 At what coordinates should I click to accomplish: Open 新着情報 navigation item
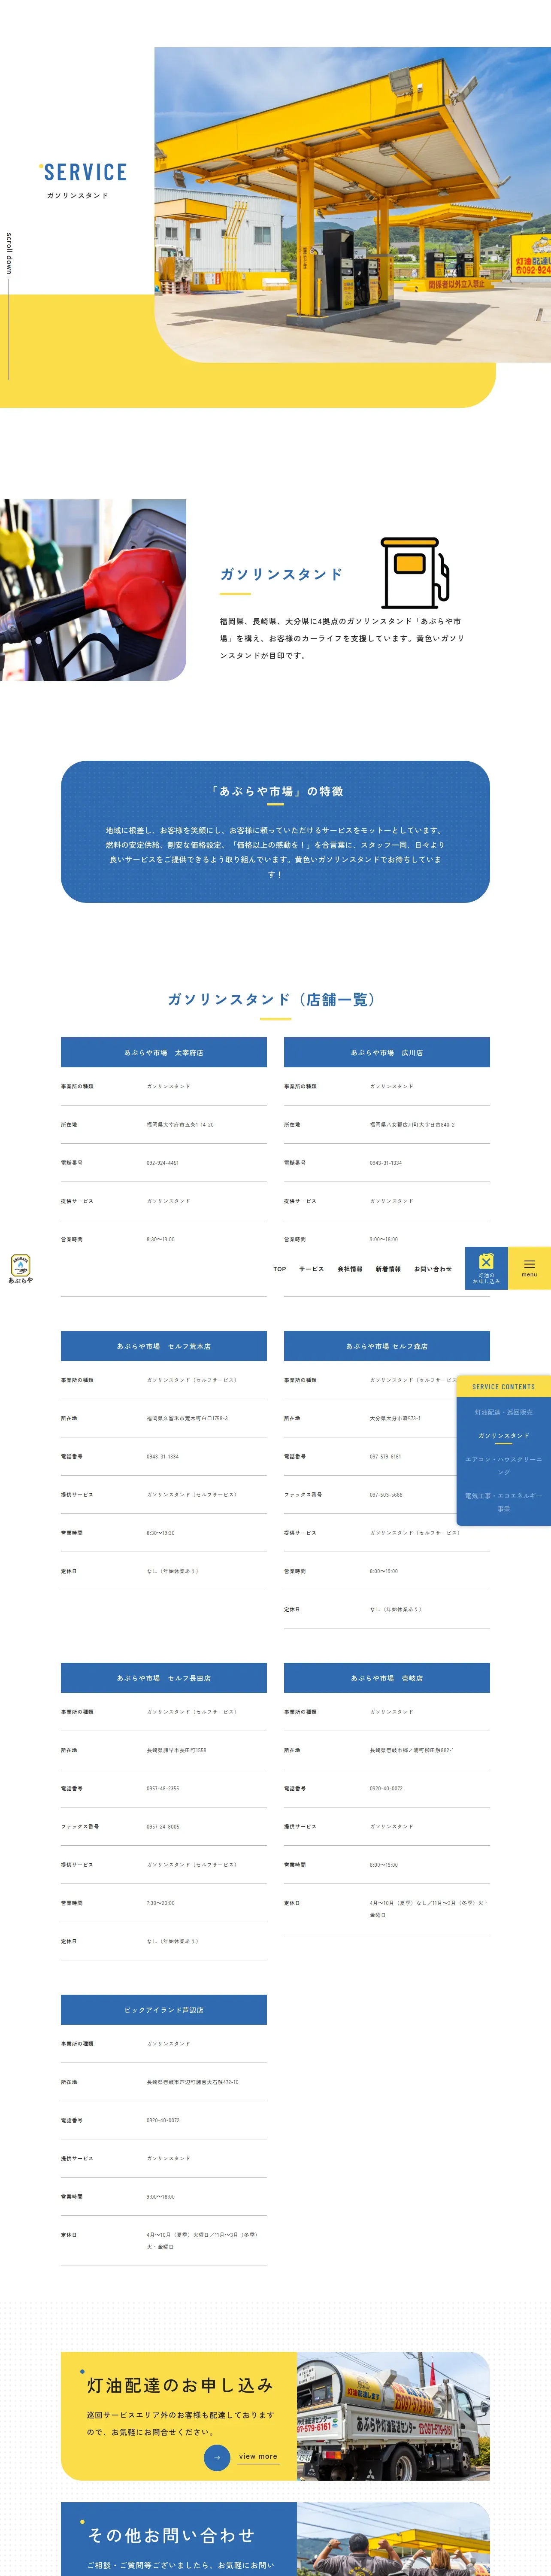[388, 1269]
